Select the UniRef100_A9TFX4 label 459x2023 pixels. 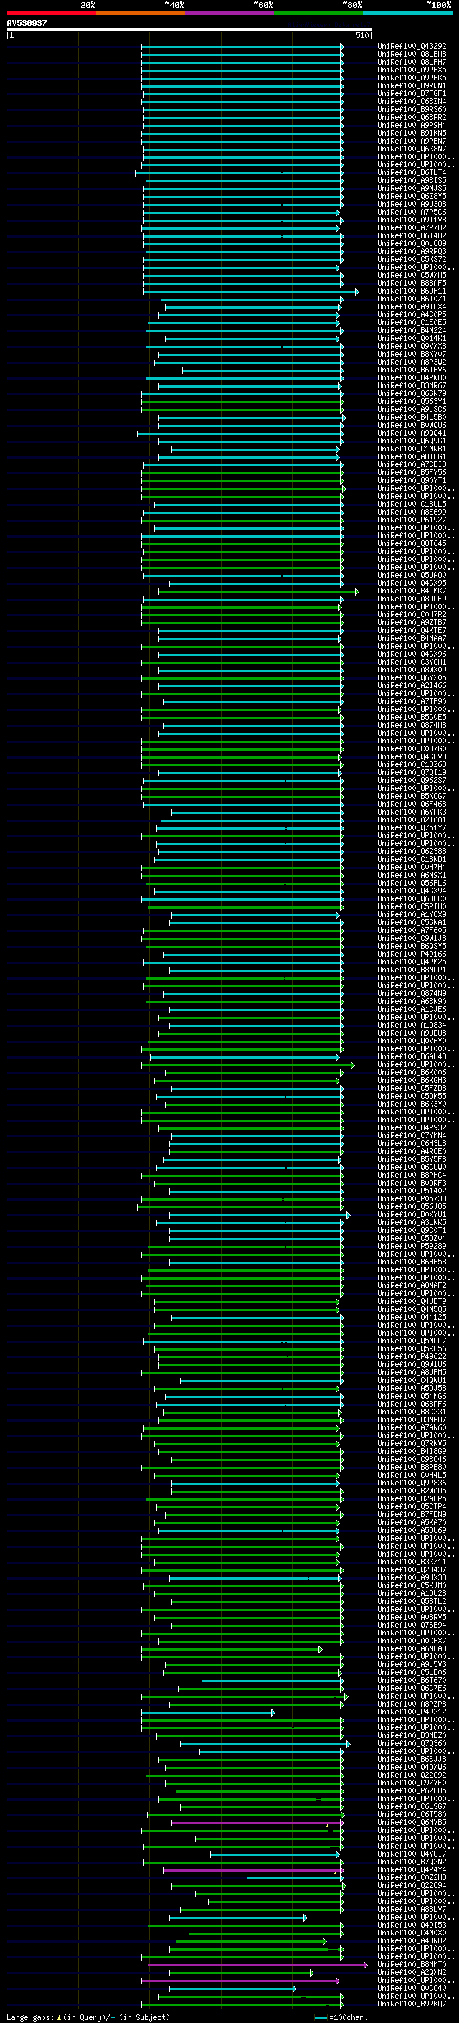(412, 307)
